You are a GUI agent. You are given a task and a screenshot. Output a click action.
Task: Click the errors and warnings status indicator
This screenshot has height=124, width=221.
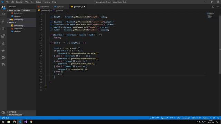click(6, 118)
